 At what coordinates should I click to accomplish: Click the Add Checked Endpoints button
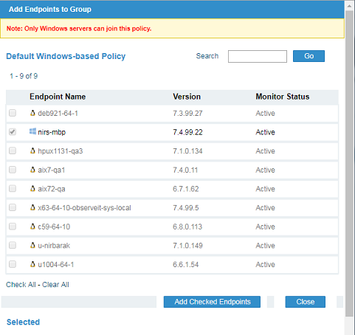point(212,302)
